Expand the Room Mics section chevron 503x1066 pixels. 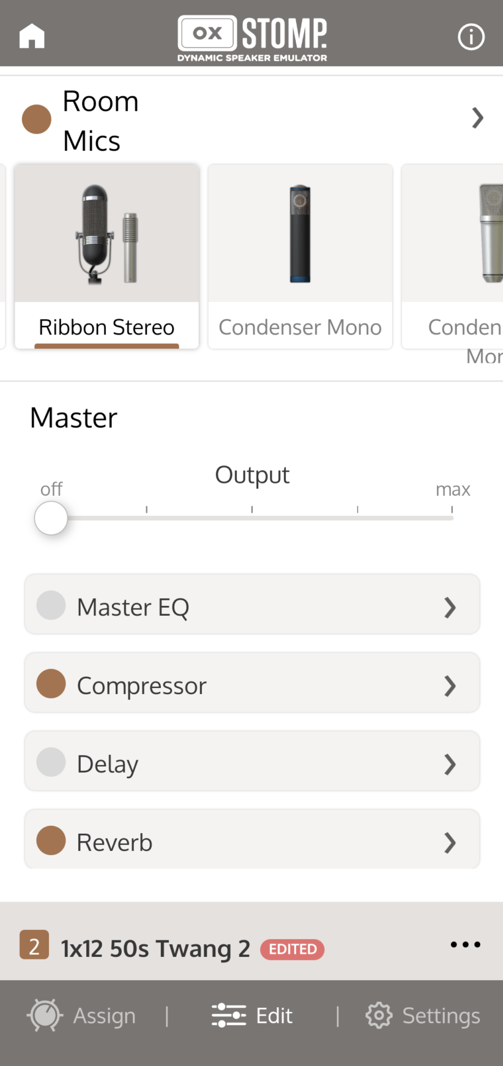click(477, 118)
